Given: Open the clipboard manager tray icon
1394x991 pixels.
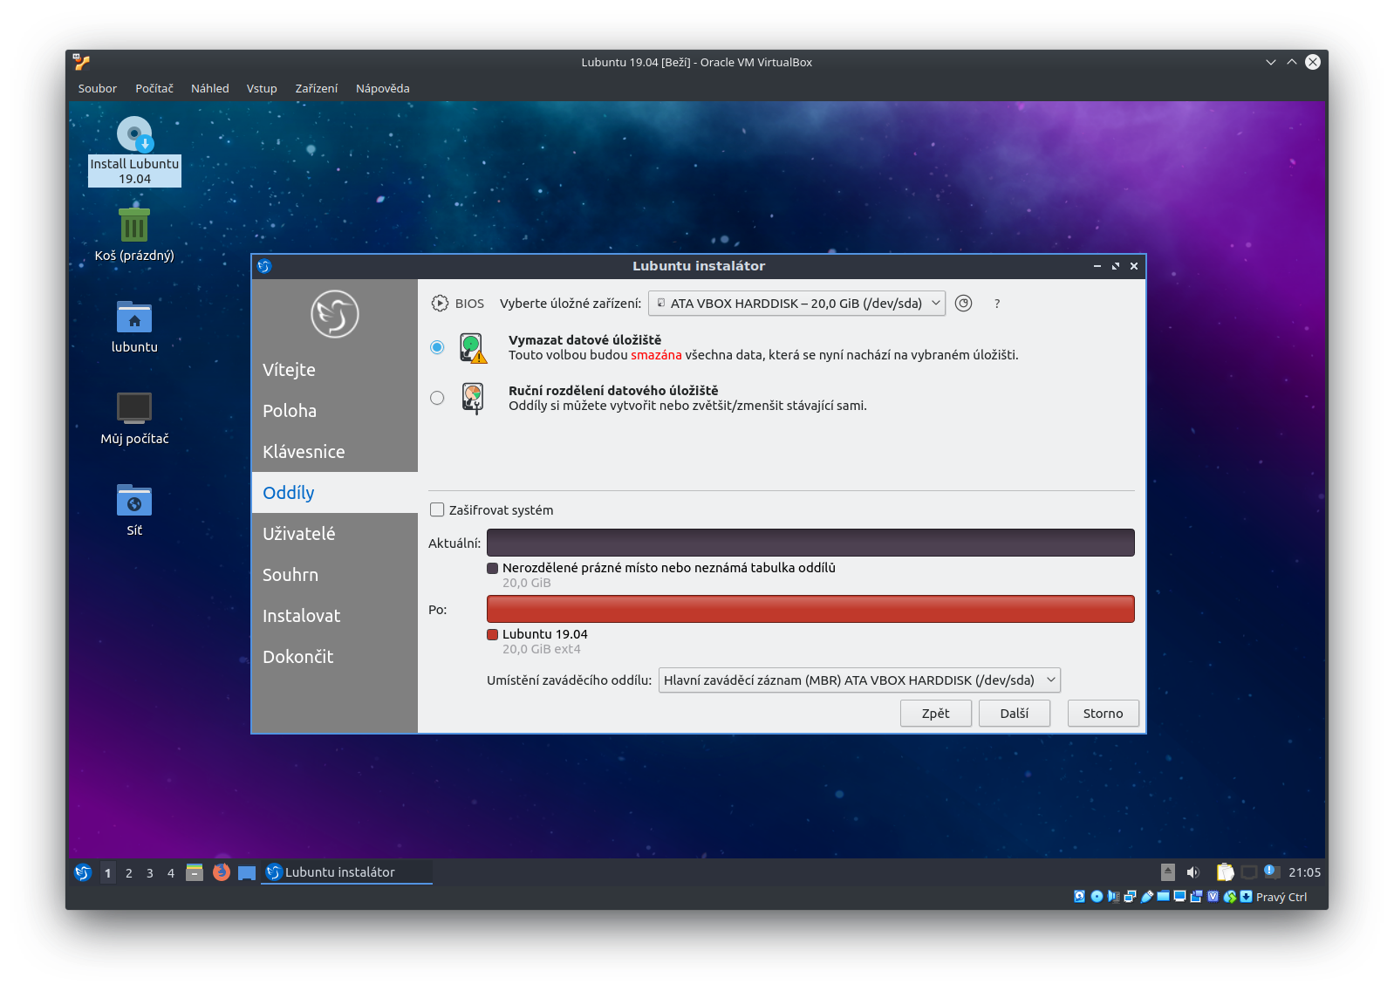Looking at the screenshot, I should point(1225,872).
